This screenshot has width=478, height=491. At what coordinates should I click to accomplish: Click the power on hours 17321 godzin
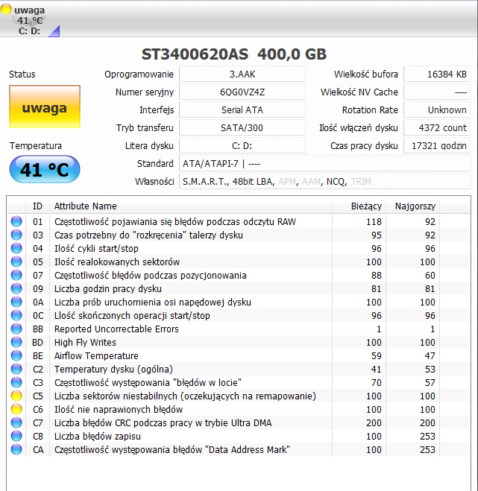click(437, 145)
